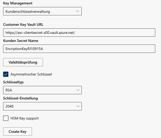The width and height of the screenshot is (161, 138).
Task: Click chevron arrow beside Kundenschlüsselverwaltung
Action: (77, 11)
